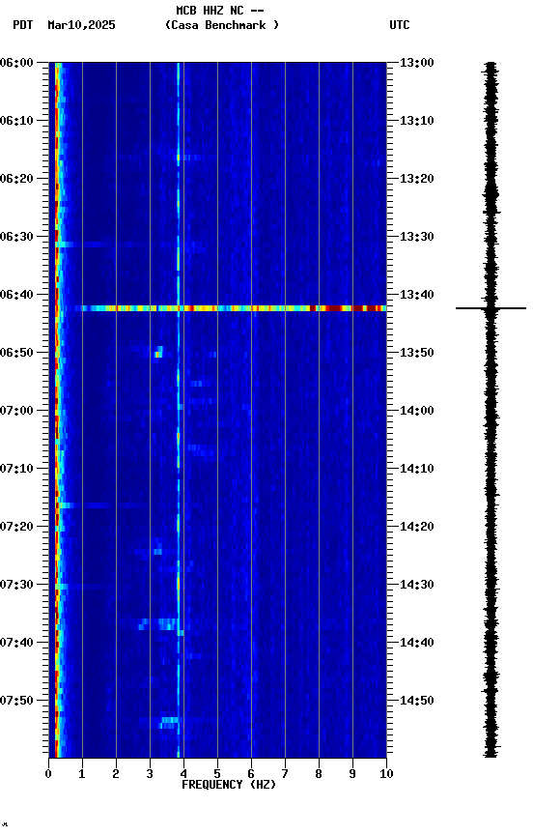Click the '14:50' UTC time label
533x835 pixels.
(x=417, y=701)
